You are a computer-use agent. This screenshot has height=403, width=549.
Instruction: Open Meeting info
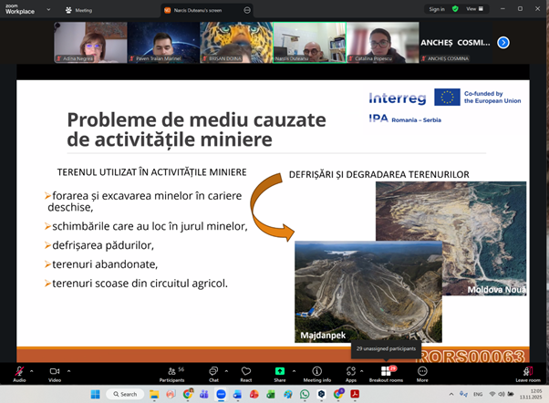pyautogui.click(x=316, y=372)
